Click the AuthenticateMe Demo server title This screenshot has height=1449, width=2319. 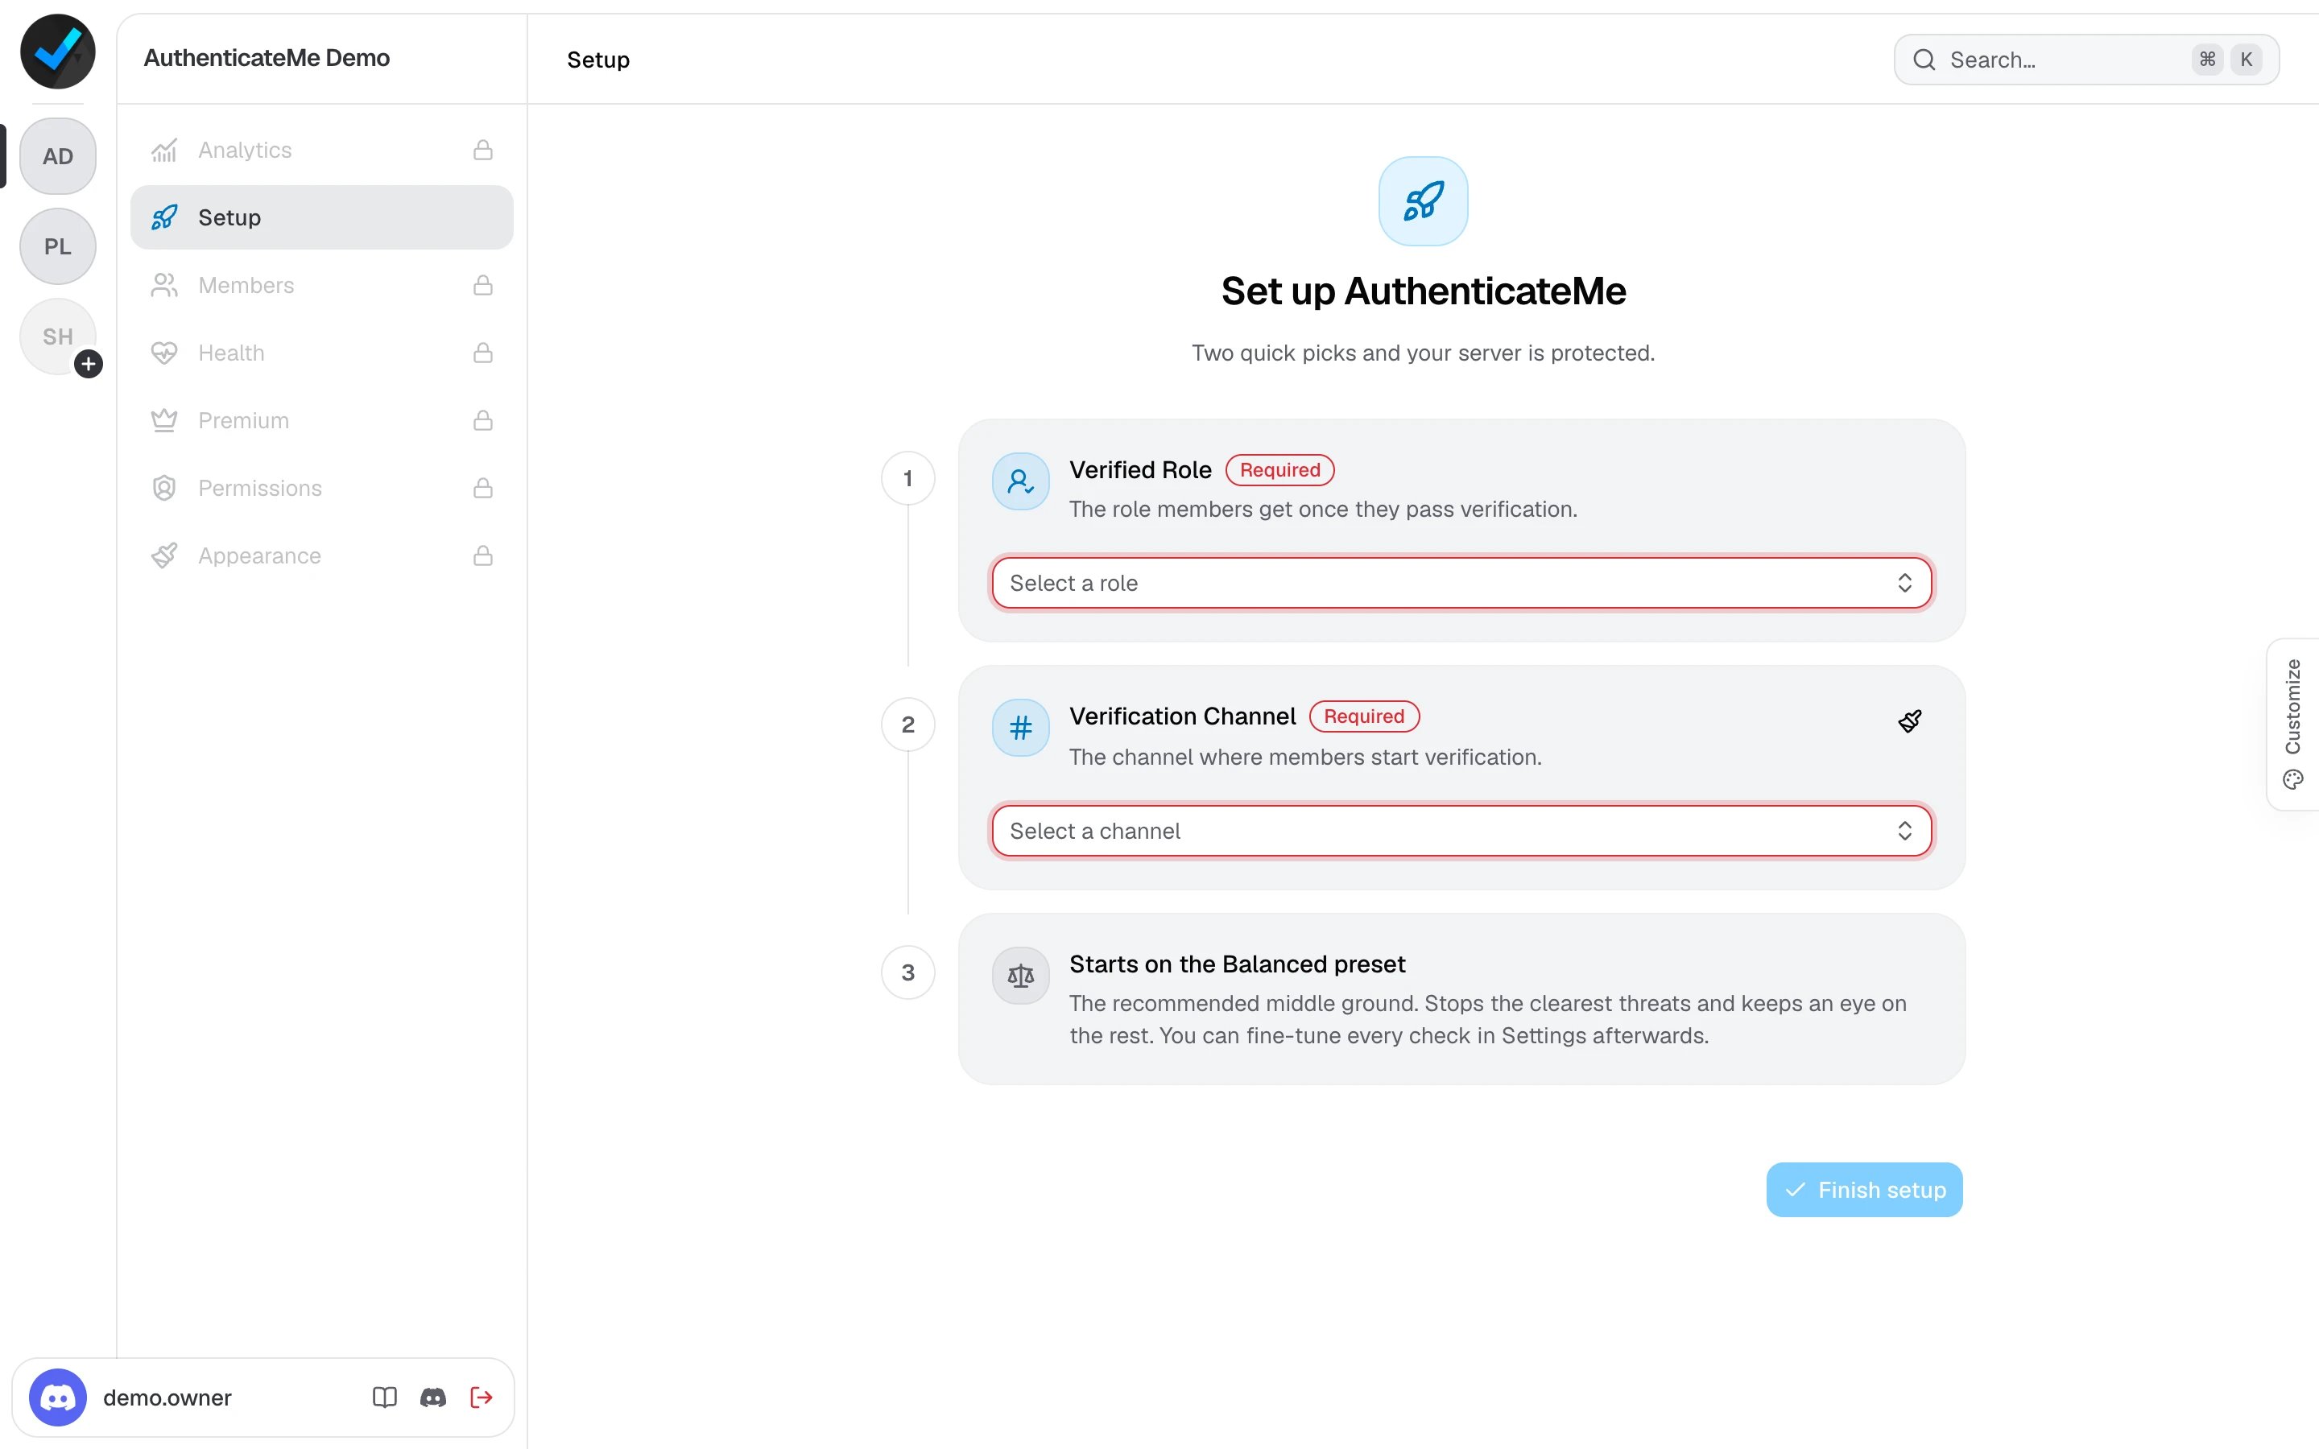267,57
